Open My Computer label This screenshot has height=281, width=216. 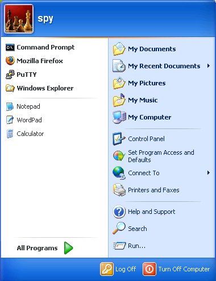coord(149,117)
